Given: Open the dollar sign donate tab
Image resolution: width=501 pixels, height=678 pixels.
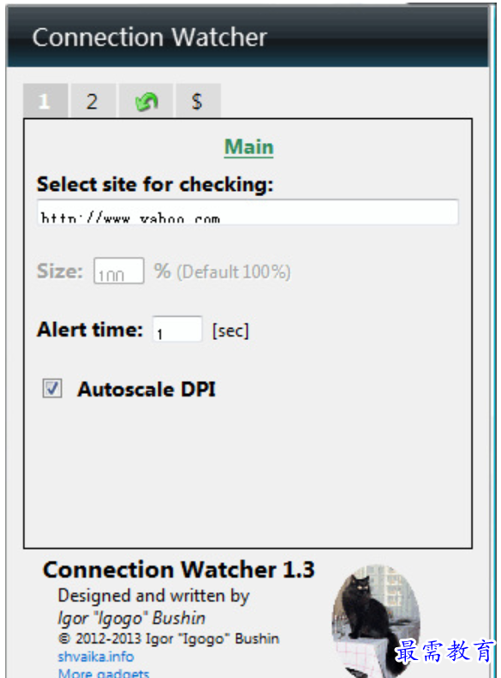Looking at the screenshot, I should tap(198, 101).
